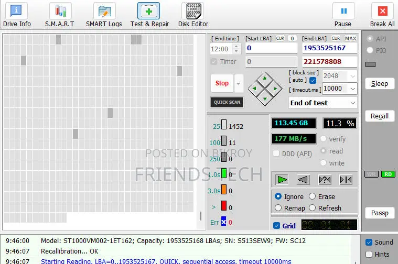Open the Drive Info icon

pyautogui.click(x=16, y=10)
